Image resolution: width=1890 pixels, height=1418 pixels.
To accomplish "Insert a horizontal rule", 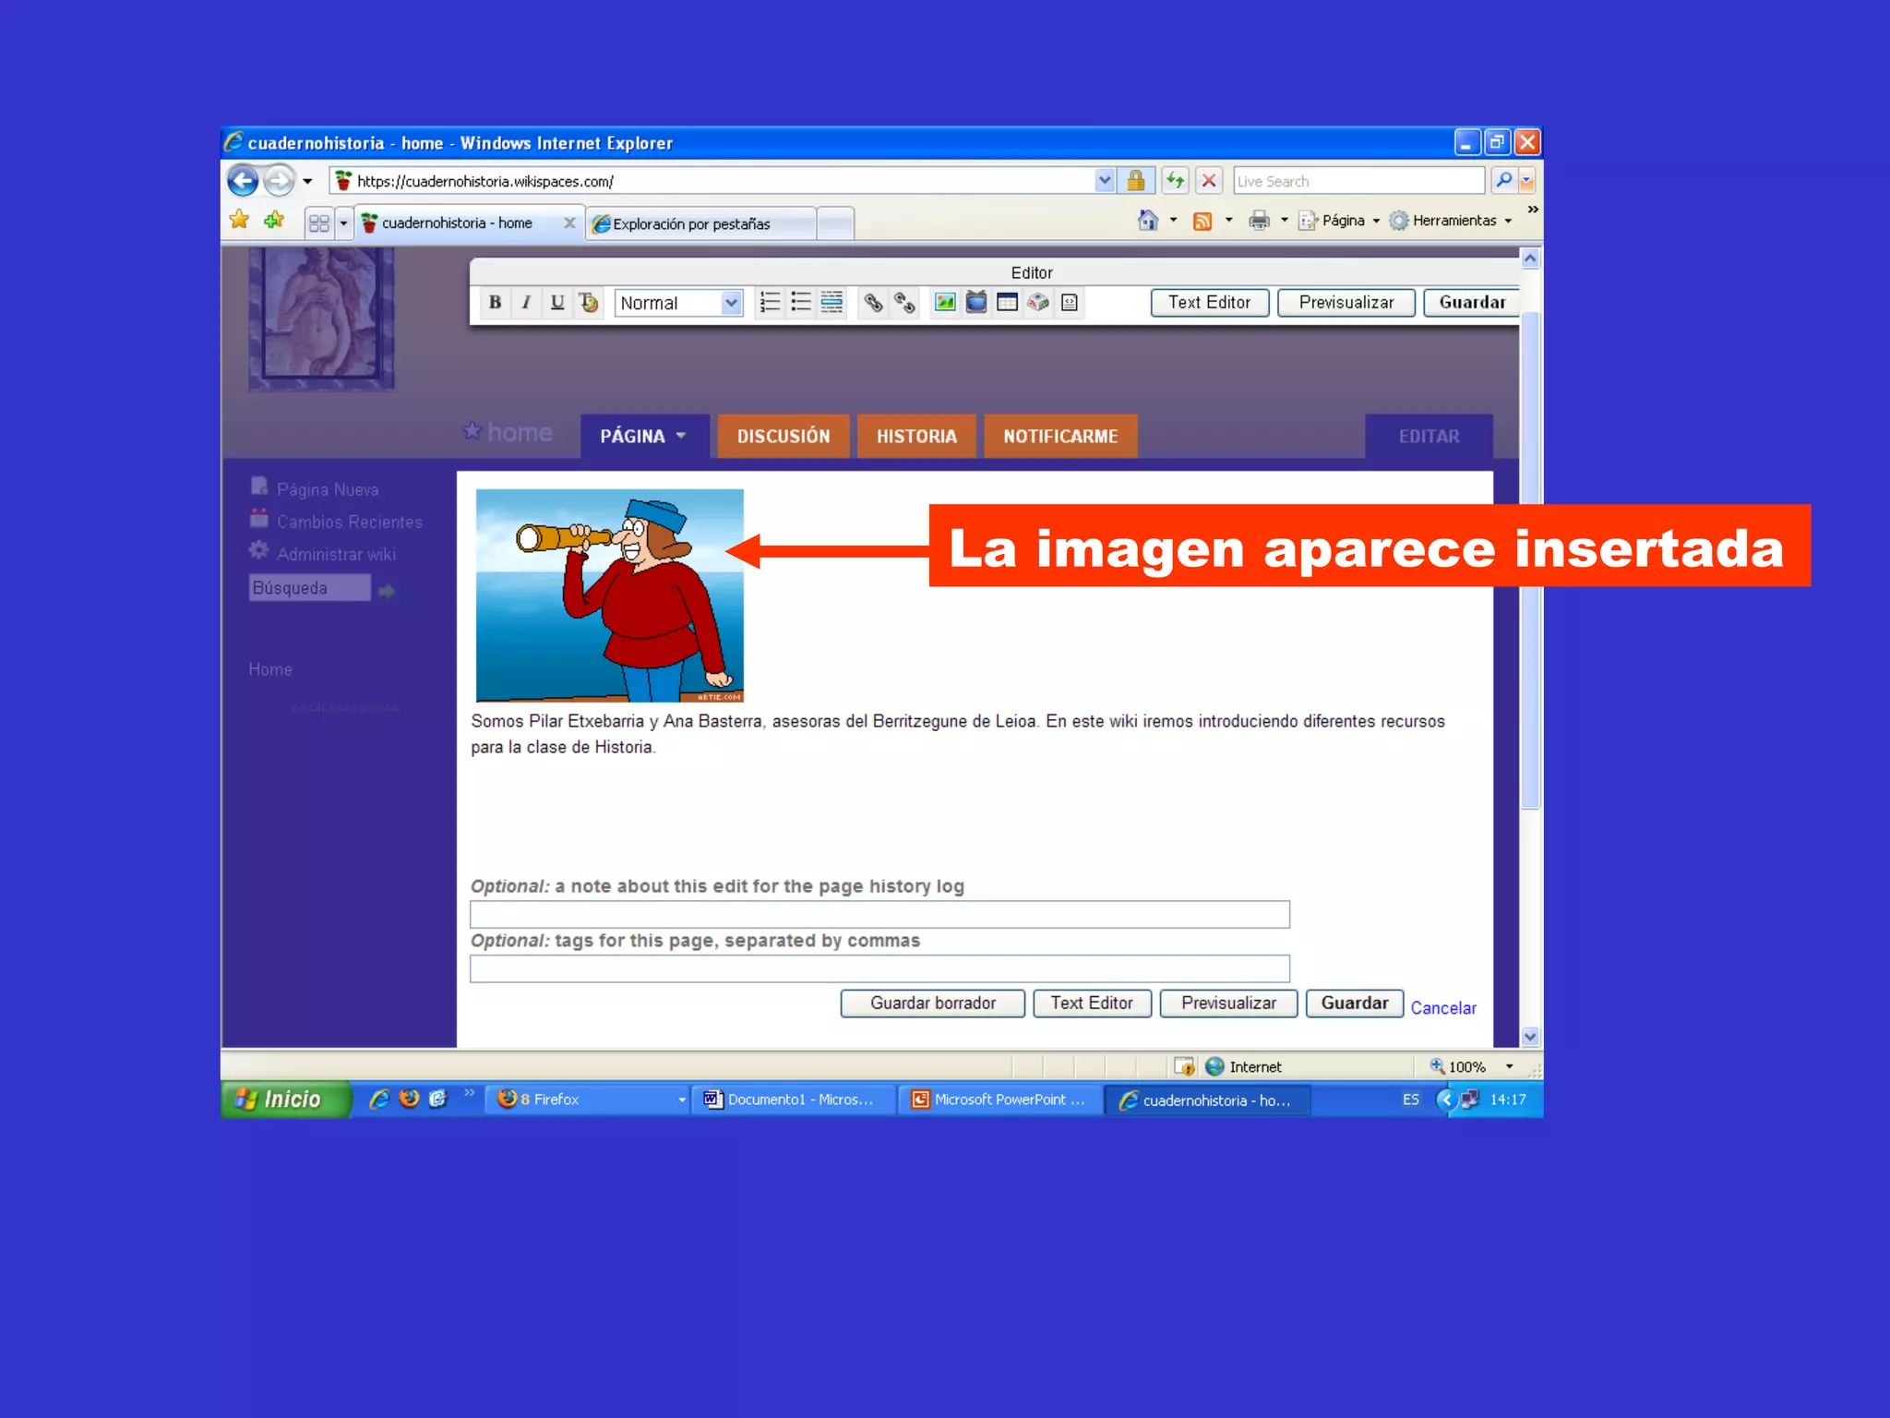I will point(832,302).
